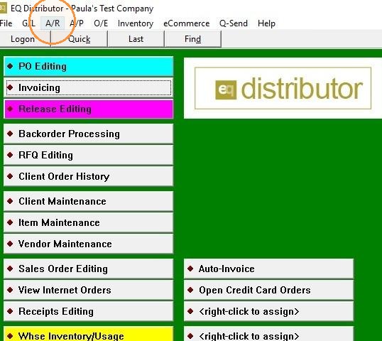Open Credit Card Orders shortcut
Image resolution: width=382 pixels, height=341 pixels.
click(268, 290)
